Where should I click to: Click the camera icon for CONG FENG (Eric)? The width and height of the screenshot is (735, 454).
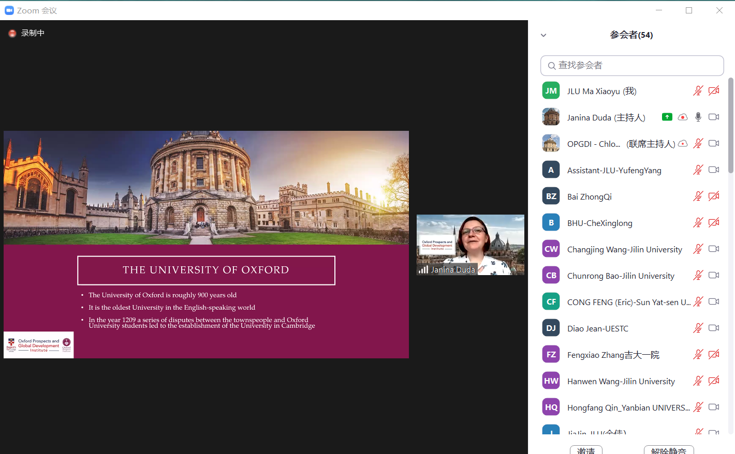tap(714, 301)
